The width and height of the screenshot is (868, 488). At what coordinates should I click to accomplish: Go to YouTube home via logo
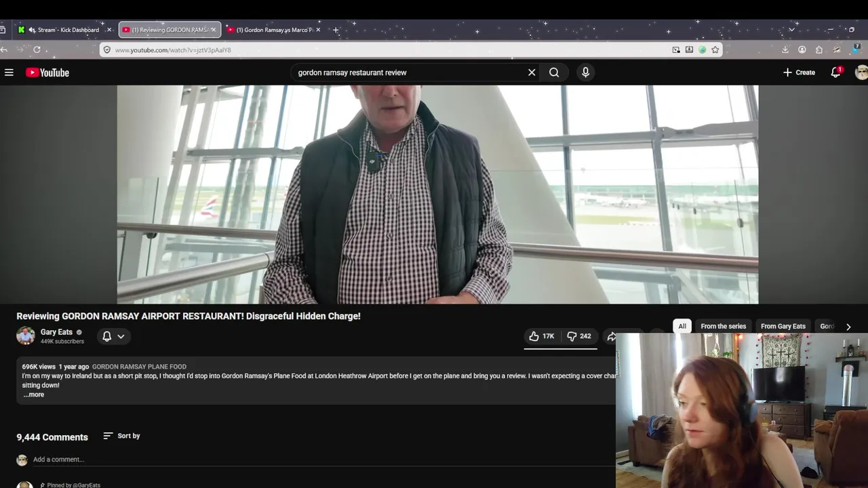pos(47,73)
